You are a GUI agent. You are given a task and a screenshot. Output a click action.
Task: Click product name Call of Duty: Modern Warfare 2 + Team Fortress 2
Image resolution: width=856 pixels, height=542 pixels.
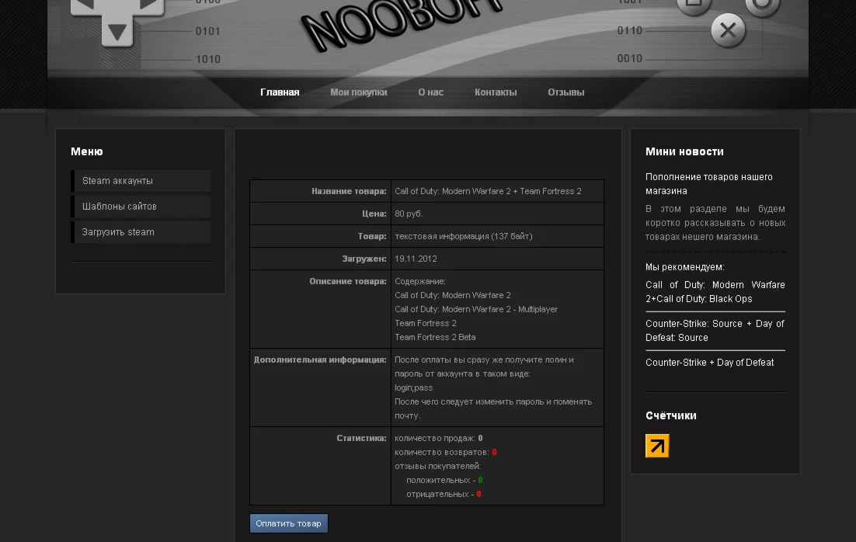tap(488, 191)
